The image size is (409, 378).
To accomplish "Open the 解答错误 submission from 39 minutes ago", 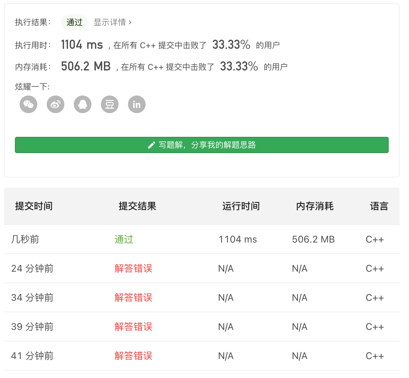I will tap(133, 327).
